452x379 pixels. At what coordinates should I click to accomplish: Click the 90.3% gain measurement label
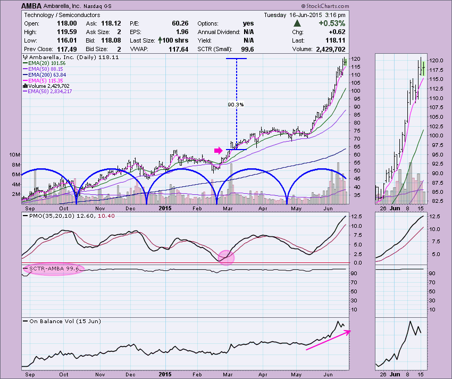[235, 105]
